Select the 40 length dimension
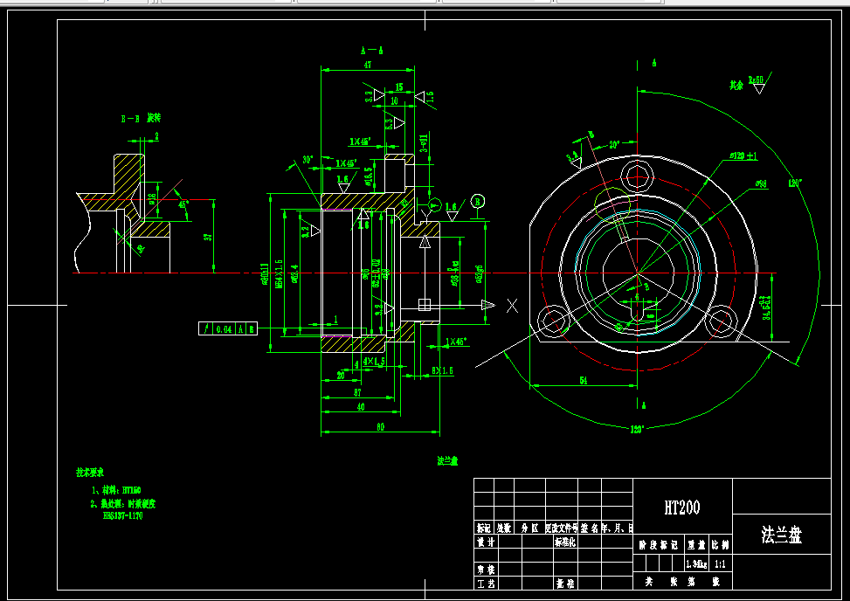Screen dimensions: 850x601 point(361,407)
